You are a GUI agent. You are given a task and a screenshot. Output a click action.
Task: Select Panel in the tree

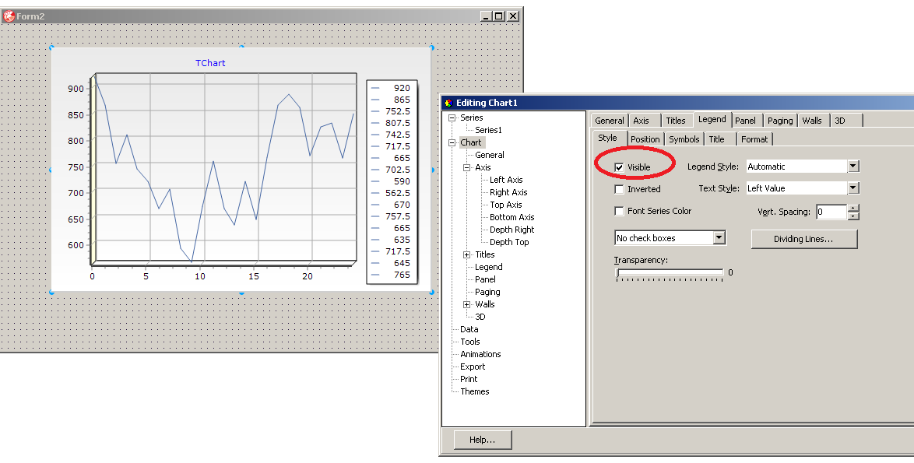(x=485, y=279)
